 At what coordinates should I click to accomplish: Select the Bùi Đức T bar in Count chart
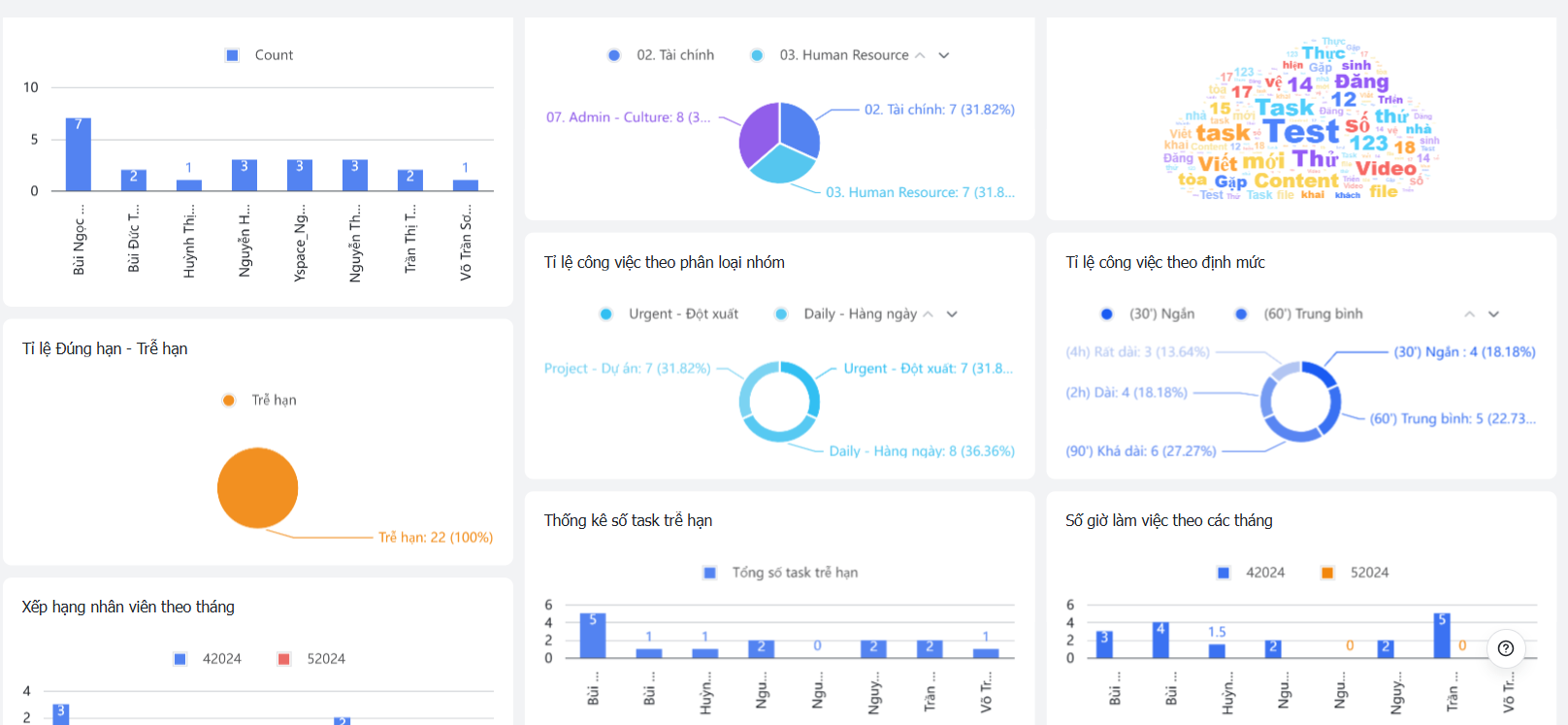[x=134, y=181]
